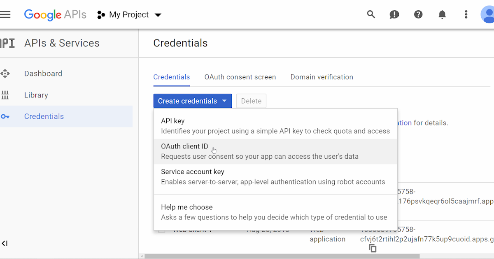This screenshot has height=259, width=494.
Task: Open the report issue icon
Action: [x=394, y=14]
